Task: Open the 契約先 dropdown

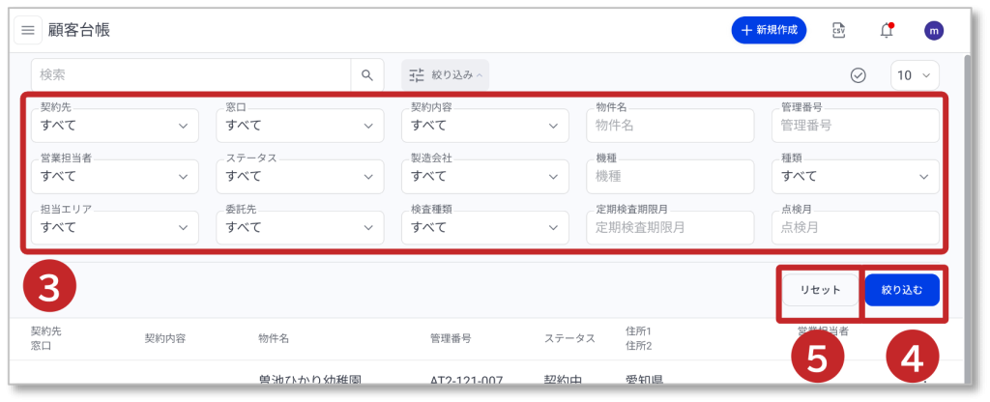Action: tap(115, 126)
